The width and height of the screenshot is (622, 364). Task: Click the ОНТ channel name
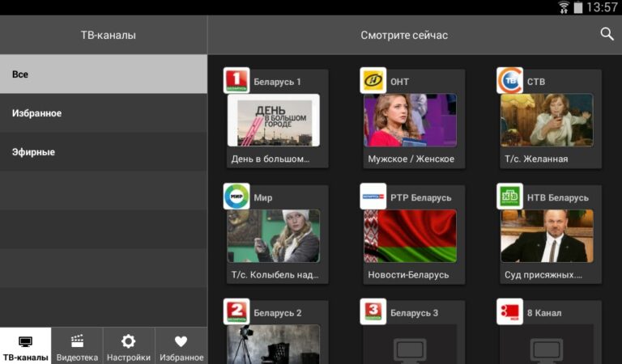coord(399,82)
